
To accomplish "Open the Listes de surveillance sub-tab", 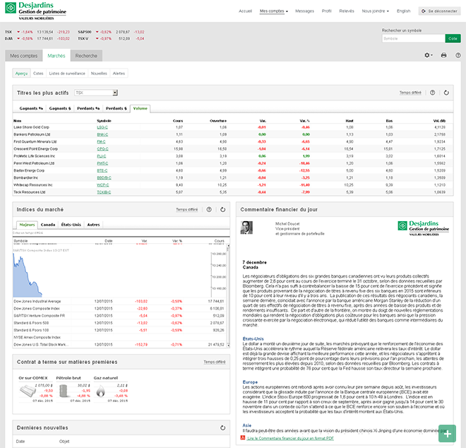I will tap(67, 73).
